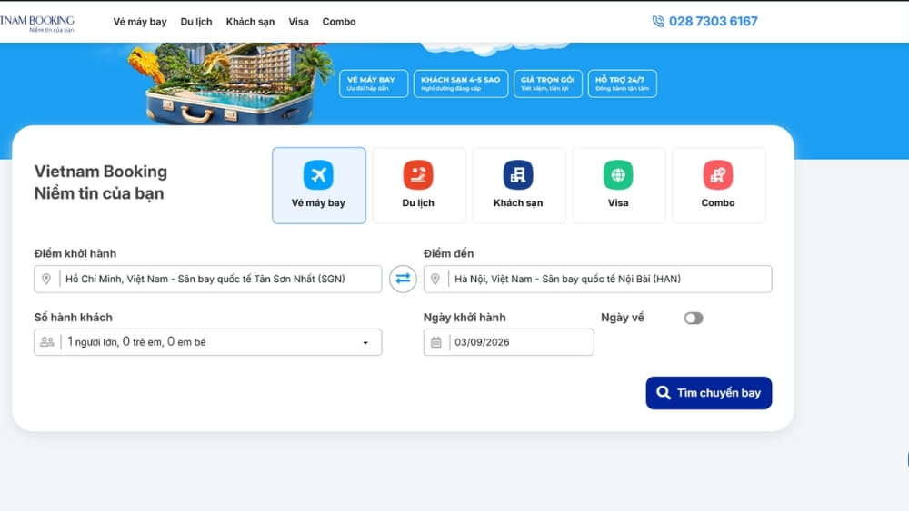Click the Điểm khởi hành label

click(75, 253)
